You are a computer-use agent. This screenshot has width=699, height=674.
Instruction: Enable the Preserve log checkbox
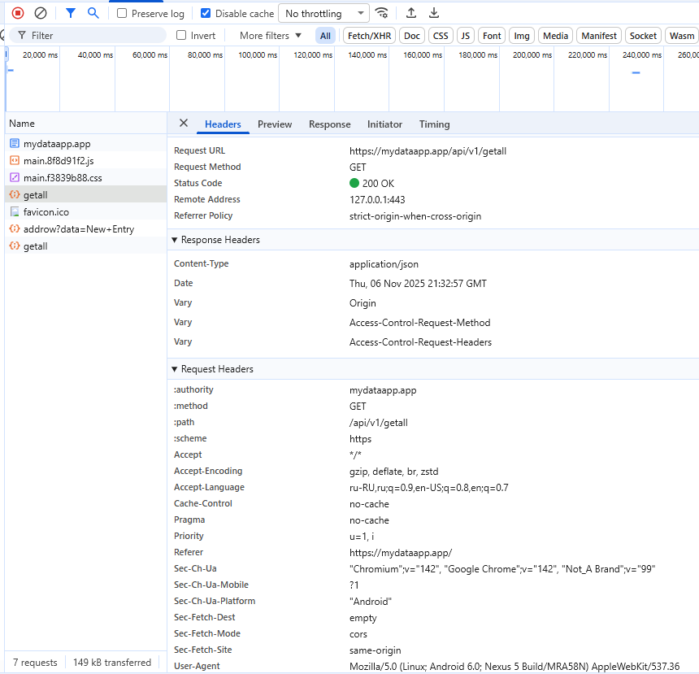(x=122, y=14)
